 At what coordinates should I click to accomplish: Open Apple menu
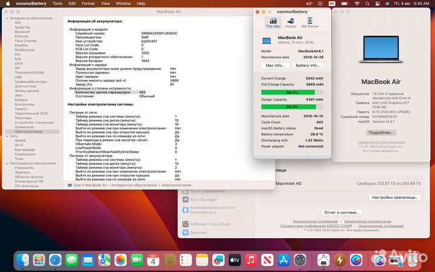click(x=8, y=4)
